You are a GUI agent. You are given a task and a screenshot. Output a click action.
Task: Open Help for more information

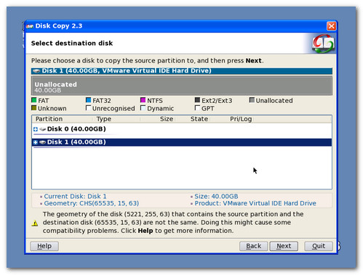tap(44, 246)
